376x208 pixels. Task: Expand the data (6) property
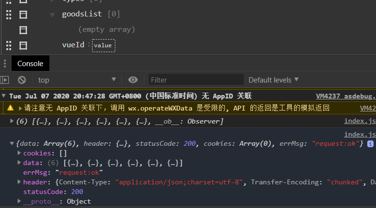pos(19,163)
